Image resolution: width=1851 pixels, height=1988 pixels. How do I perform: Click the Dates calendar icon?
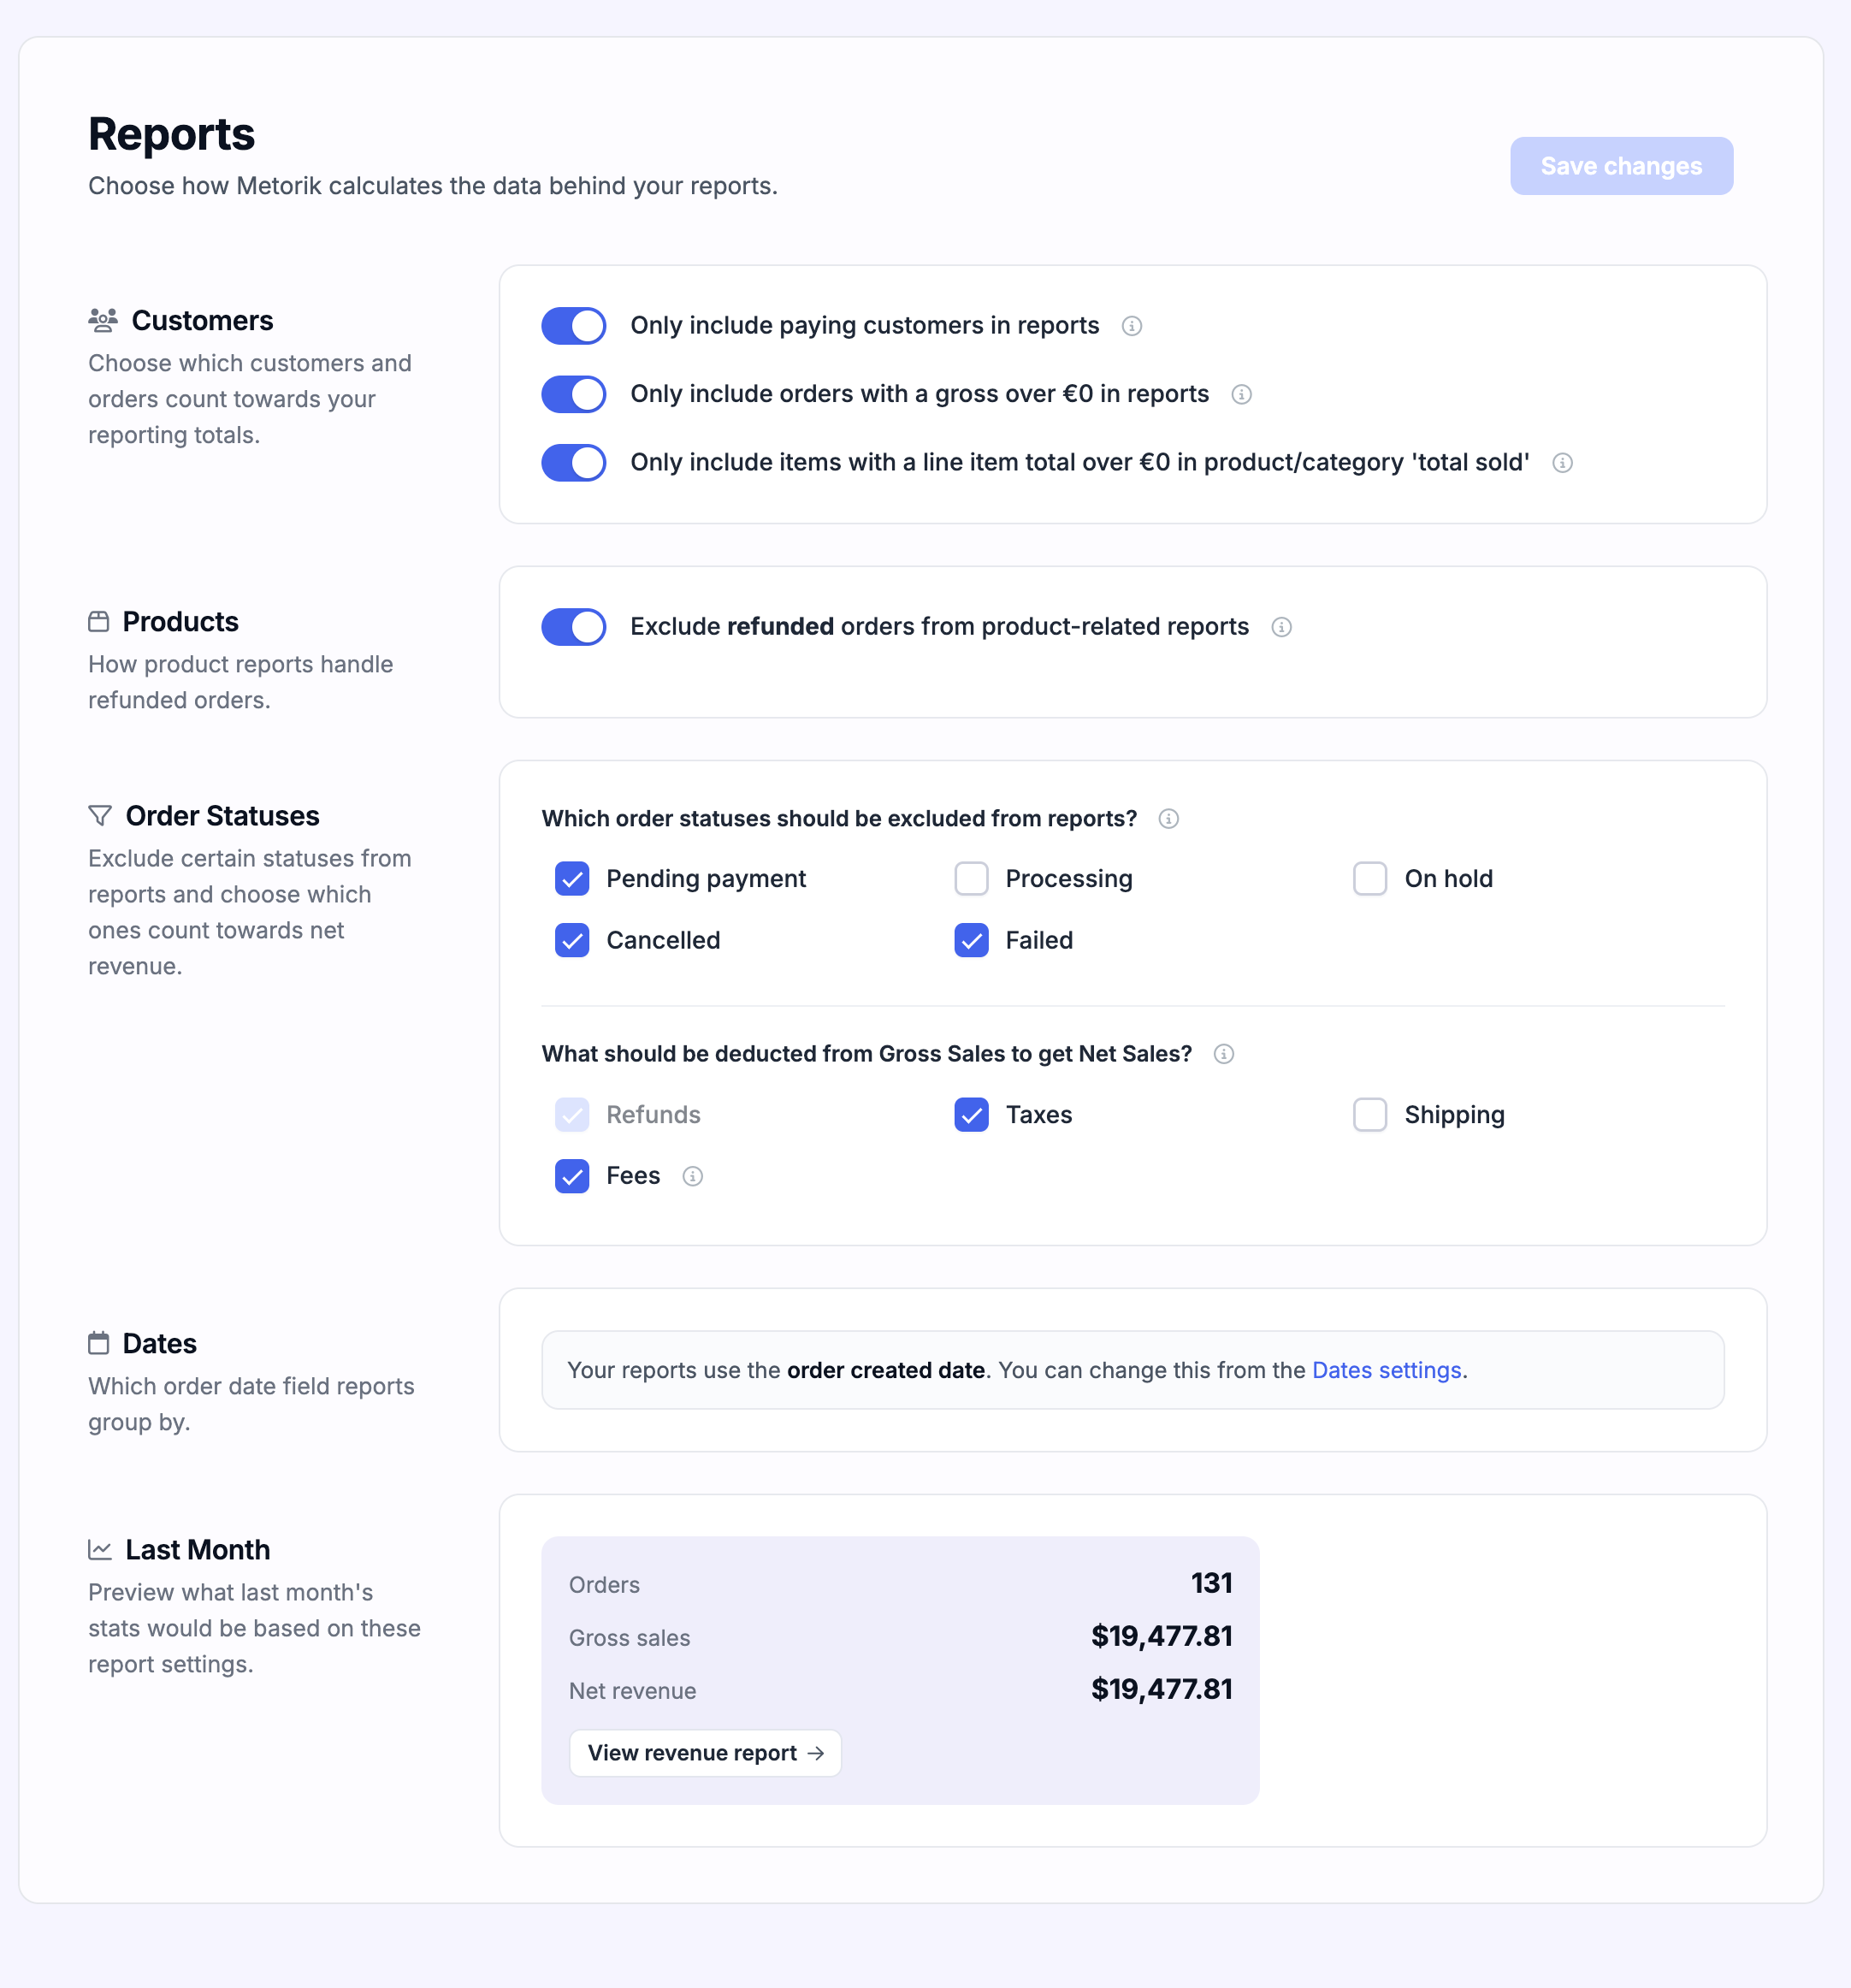(98, 1343)
